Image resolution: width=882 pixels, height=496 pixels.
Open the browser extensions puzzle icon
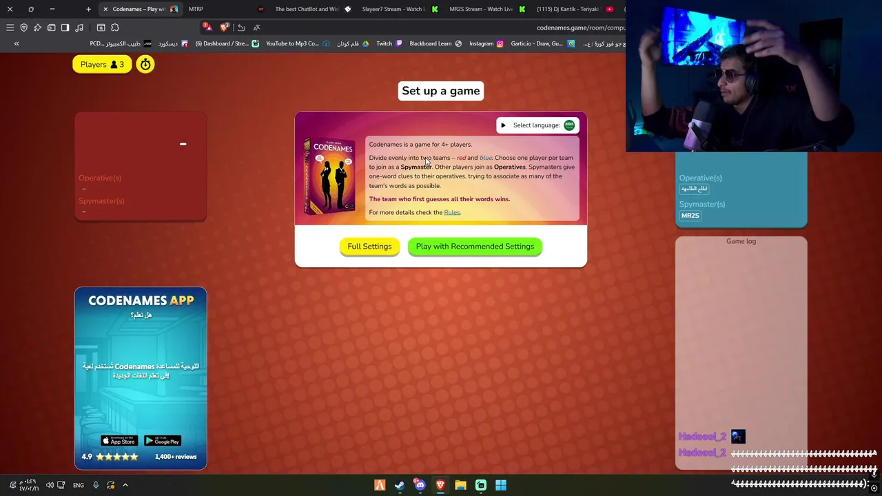(x=115, y=28)
